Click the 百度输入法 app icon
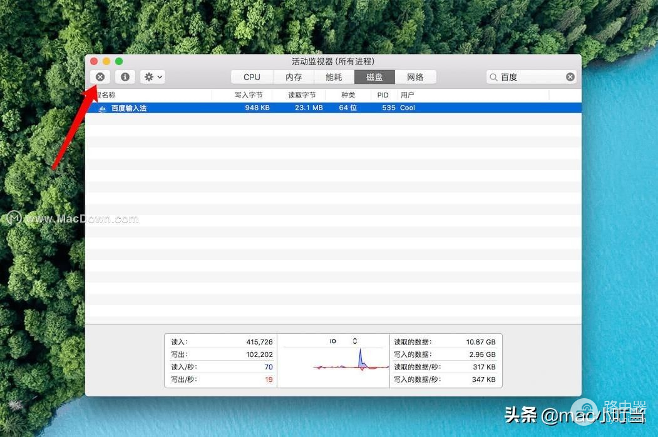The width and height of the screenshot is (658, 437). tap(103, 108)
